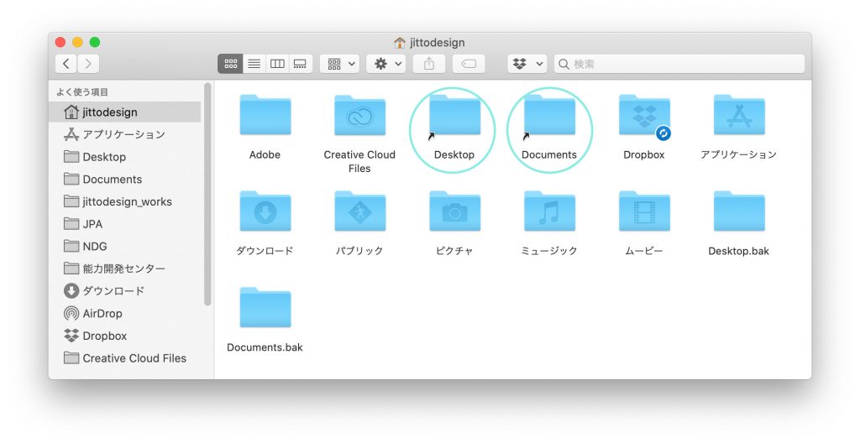Select the ダウンロード folder in the main pane
Screen dimensions: 860x443
click(x=265, y=211)
